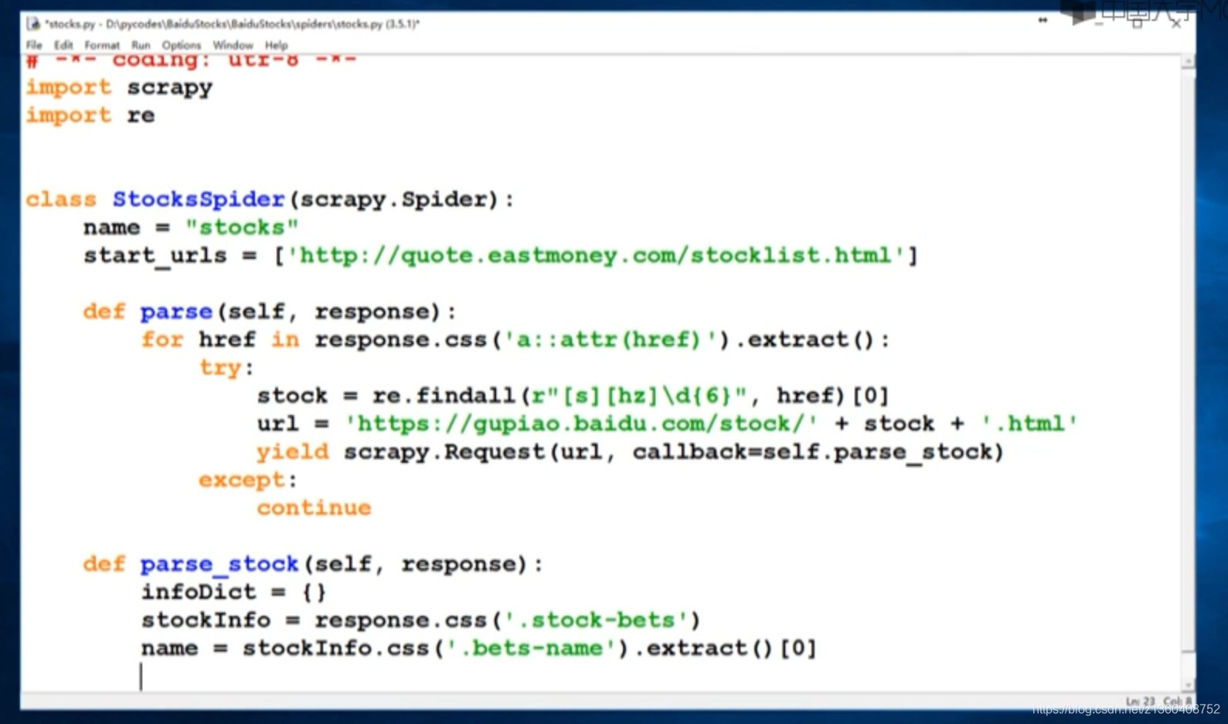Click the 'continue' keyword
The width and height of the screenshot is (1228, 724).
pyautogui.click(x=314, y=508)
